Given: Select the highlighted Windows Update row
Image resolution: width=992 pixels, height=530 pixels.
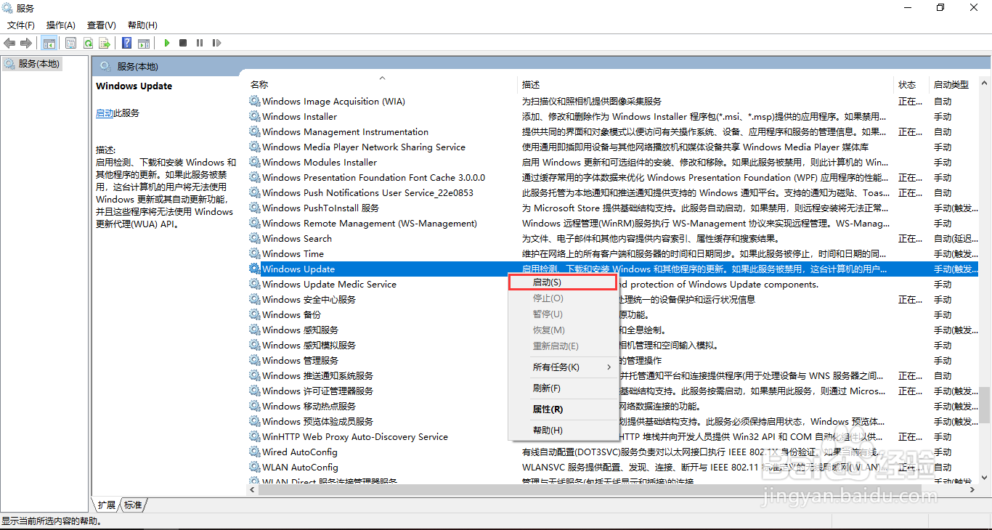Looking at the screenshot, I should (613, 269).
